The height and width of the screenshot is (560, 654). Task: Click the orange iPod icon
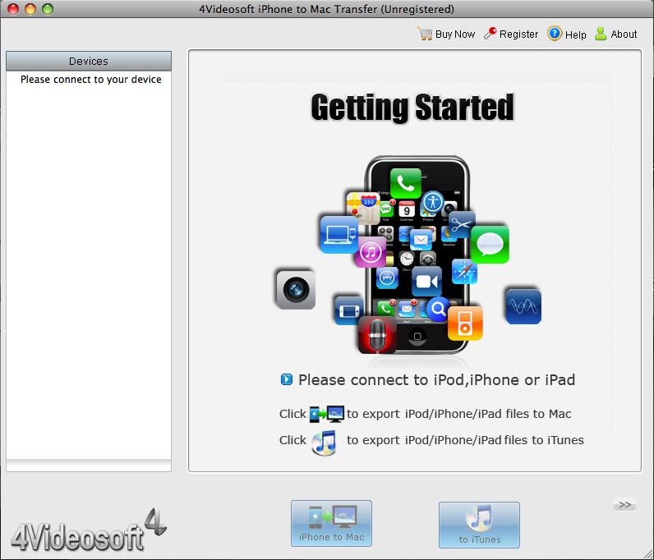pyautogui.click(x=465, y=324)
